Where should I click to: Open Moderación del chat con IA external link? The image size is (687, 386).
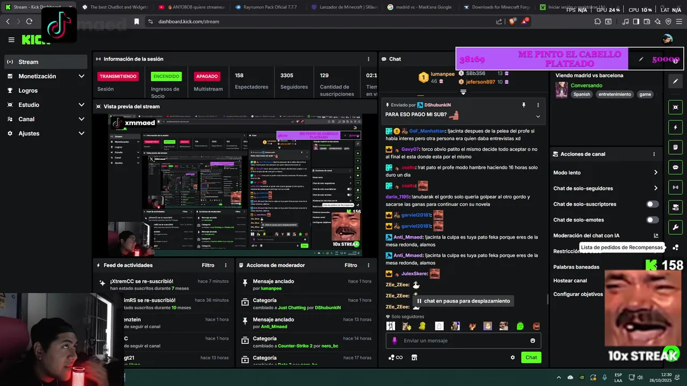tap(655, 235)
